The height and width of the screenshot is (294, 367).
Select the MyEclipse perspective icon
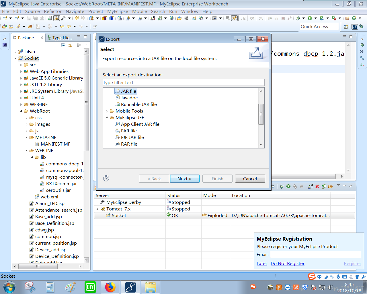pyautogui.click(x=355, y=27)
